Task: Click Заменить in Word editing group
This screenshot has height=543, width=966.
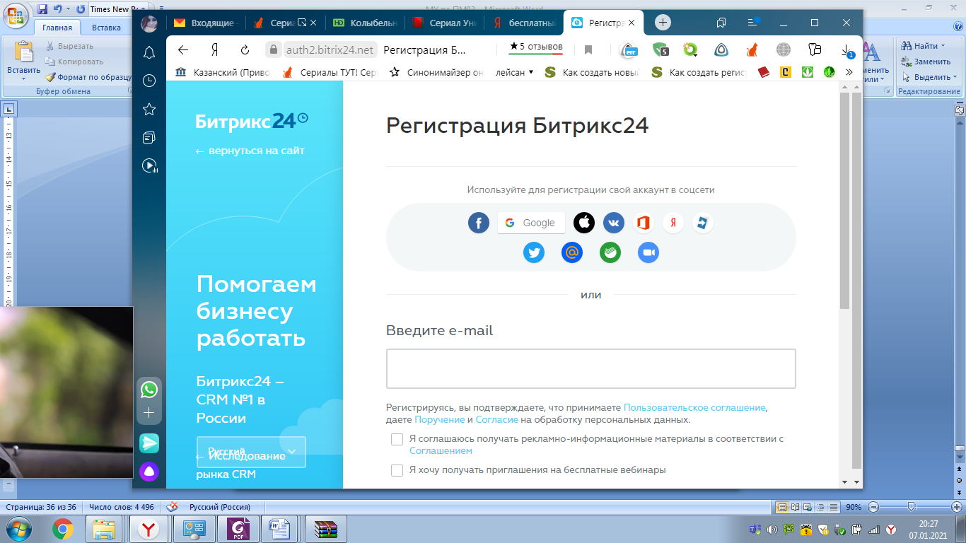Action: coord(926,62)
